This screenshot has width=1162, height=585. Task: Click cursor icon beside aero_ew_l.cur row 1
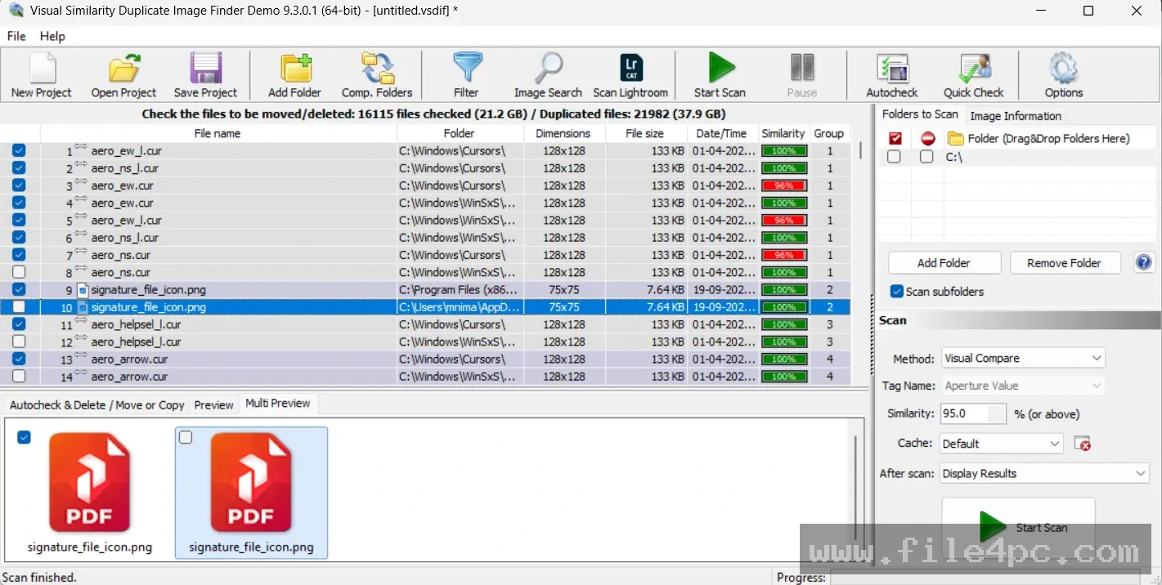point(81,148)
